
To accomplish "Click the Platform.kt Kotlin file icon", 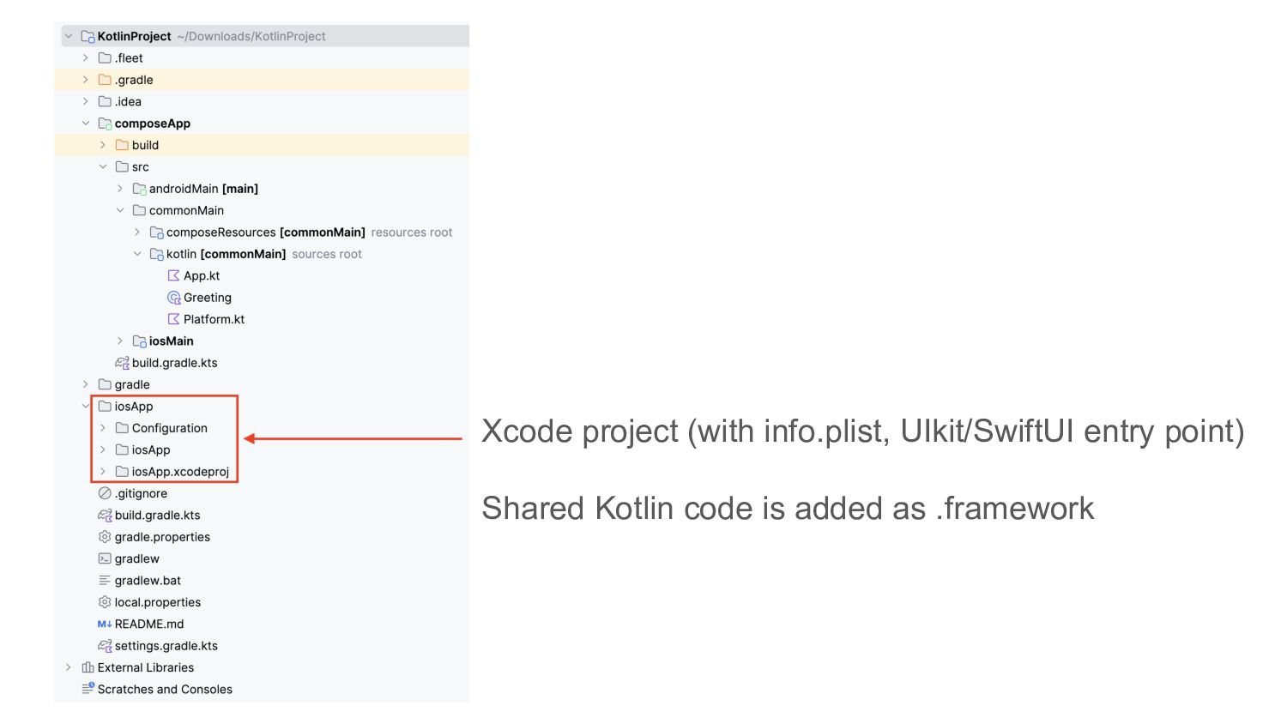I will click(173, 319).
